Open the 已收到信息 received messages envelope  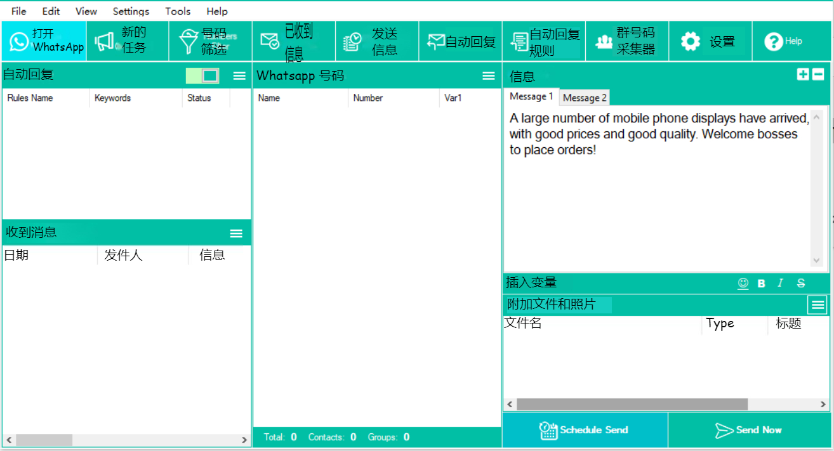pos(294,41)
